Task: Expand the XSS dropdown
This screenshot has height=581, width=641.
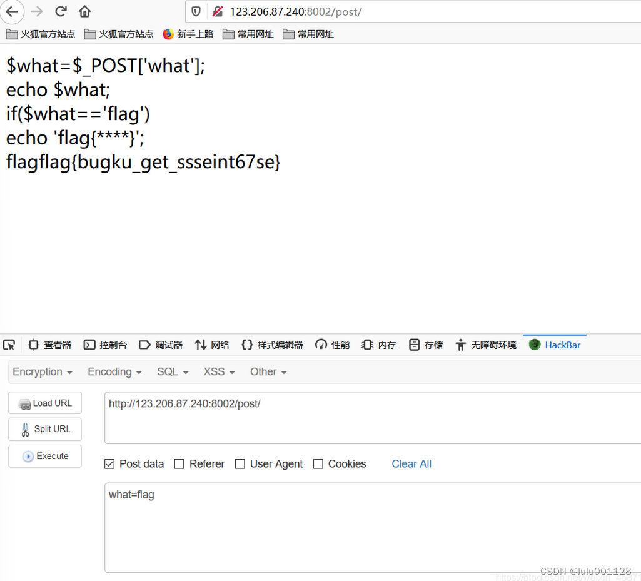Action: click(x=218, y=371)
